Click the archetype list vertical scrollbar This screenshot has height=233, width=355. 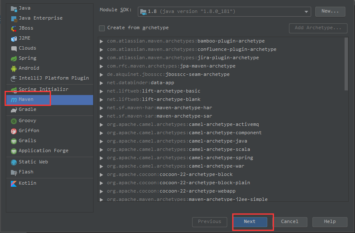point(346,64)
